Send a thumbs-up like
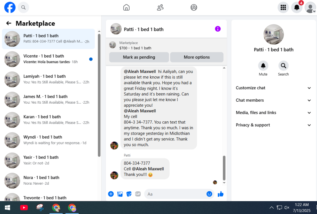317x214 pixels. point(221,194)
